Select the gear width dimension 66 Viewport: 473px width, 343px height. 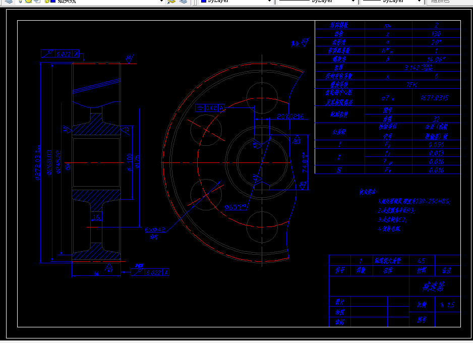[96, 273]
